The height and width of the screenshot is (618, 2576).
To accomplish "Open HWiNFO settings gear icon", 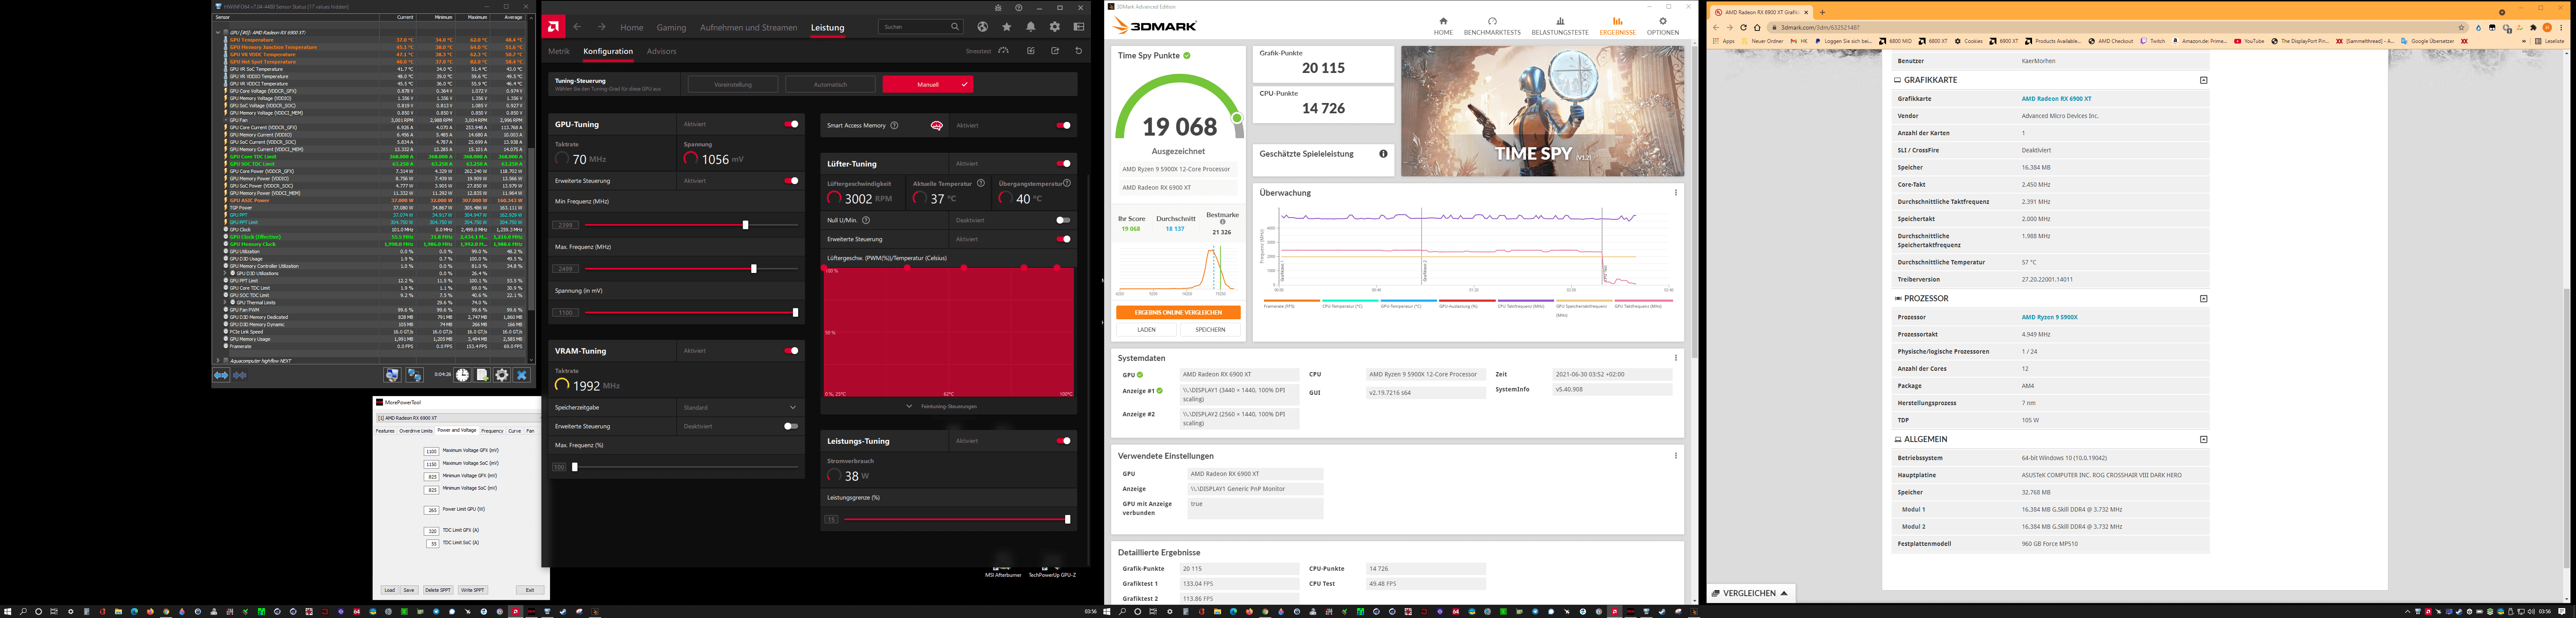I will point(502,375).
